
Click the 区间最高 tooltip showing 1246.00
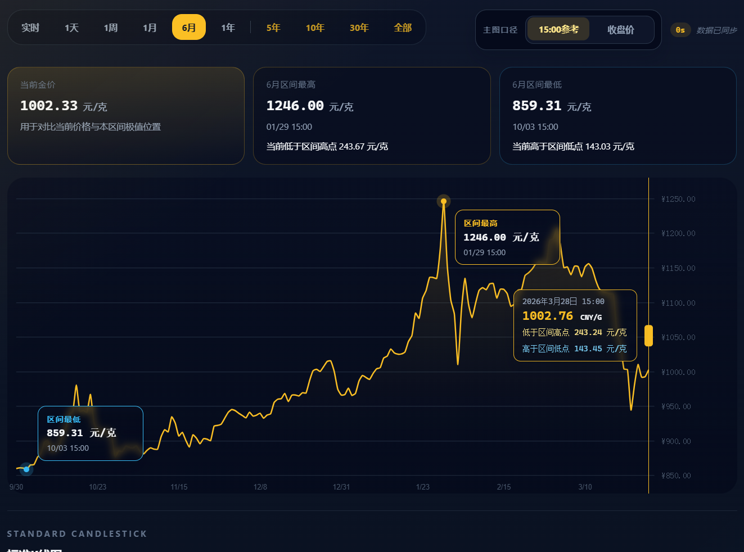507,237
